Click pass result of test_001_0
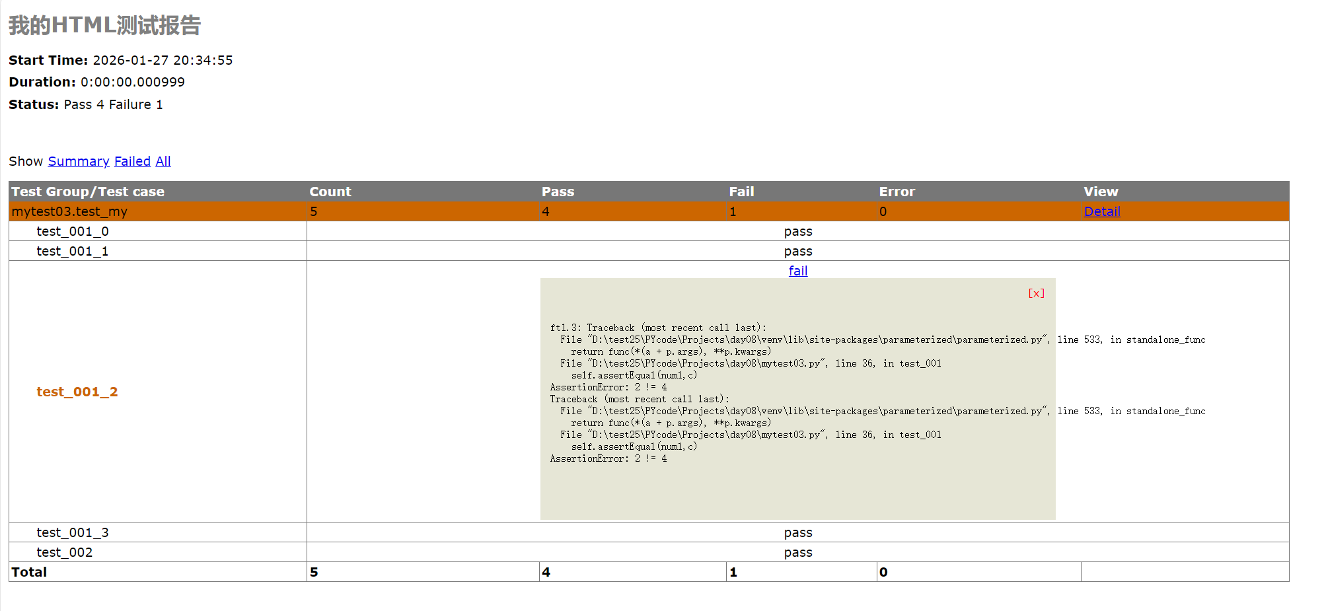 coord(798,231)
